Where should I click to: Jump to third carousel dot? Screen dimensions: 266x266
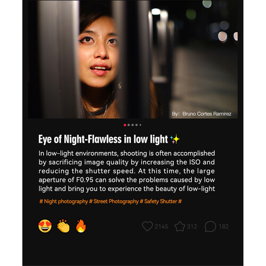coord(132,125)
